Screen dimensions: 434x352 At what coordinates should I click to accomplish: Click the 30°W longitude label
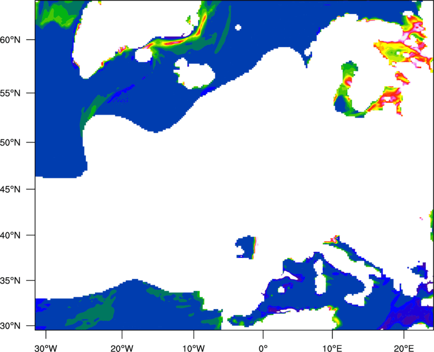click(46, 348)
